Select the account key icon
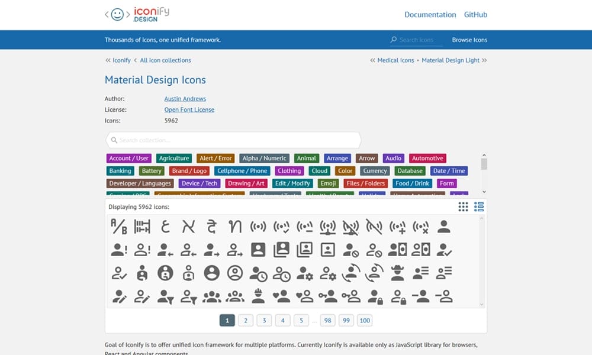Screen dimensions: 592x355 [328, 296]
